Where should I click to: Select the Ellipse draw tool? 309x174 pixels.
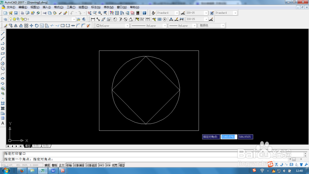click(x=3, y=79)
